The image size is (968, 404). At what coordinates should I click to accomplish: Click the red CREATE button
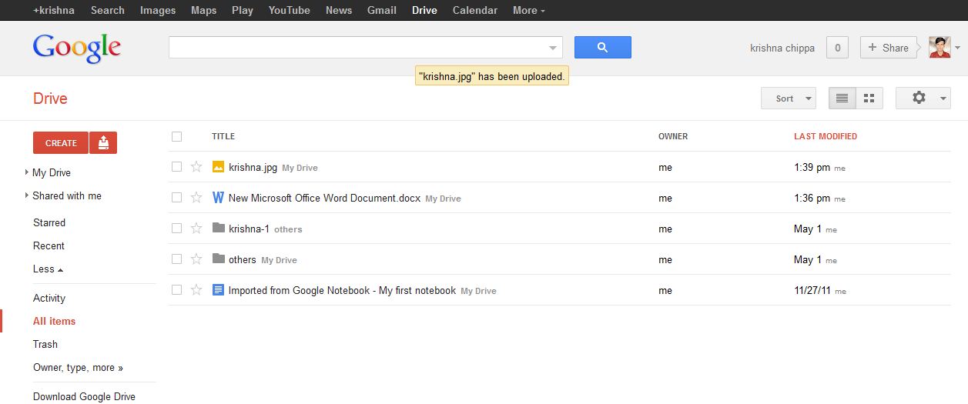point(61,142)
